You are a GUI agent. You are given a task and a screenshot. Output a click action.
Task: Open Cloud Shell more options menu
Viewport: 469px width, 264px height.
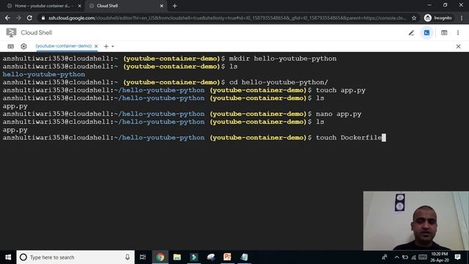pyautogui.click(x=458, y=32)
